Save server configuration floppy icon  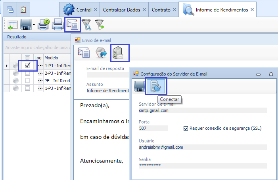pyautogui.click(x=139, y=86)
